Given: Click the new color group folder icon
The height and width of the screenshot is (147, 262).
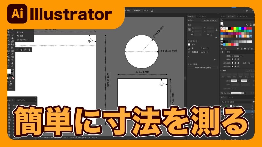Looking at the screenshot, I should point(245,49).
